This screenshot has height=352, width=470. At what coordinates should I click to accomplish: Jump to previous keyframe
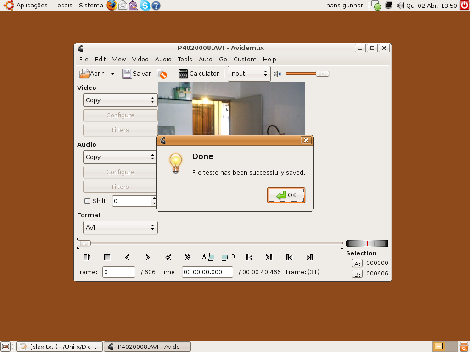tap(168, 258)
